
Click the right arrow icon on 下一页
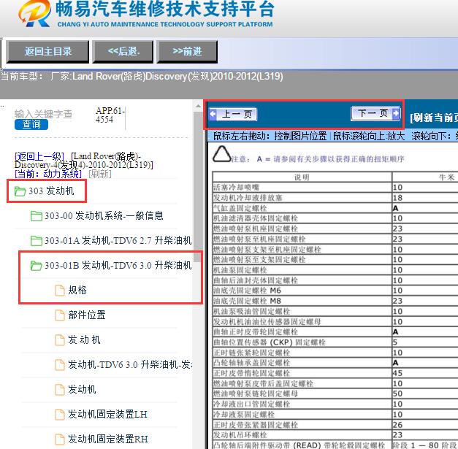(396, 113)
